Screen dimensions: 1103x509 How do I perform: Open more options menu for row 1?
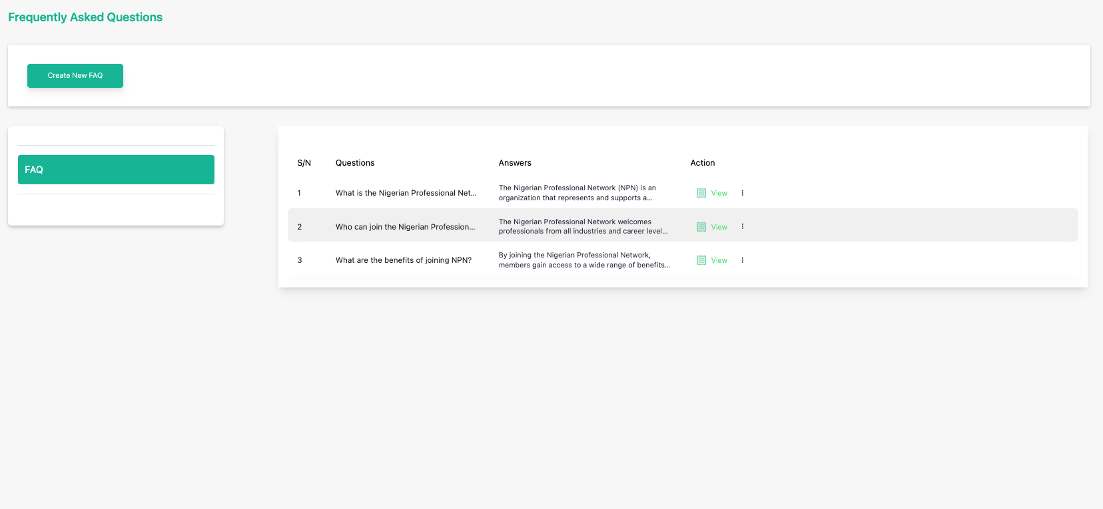pyautogui.click(x=742, y=193)
